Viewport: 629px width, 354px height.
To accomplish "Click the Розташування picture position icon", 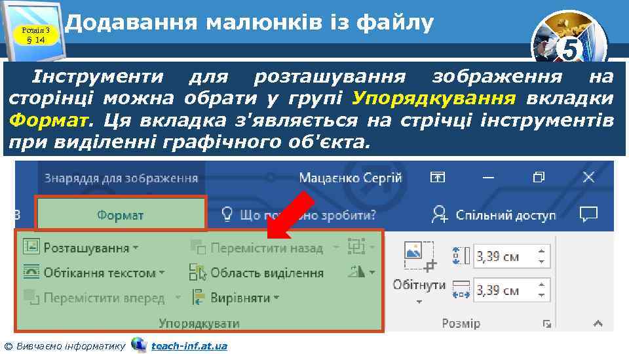I will (31, 246).
